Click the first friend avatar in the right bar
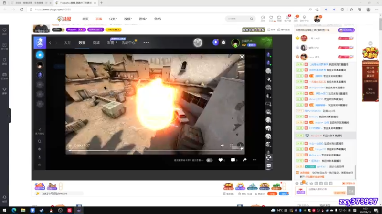 tap(268, 55)
